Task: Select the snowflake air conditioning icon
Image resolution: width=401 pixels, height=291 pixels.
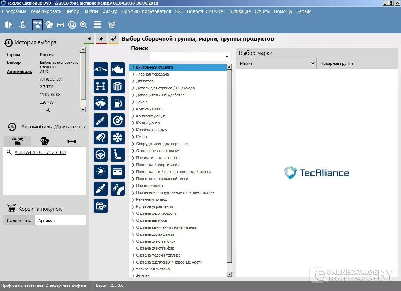Action: [x=118, y=137]
